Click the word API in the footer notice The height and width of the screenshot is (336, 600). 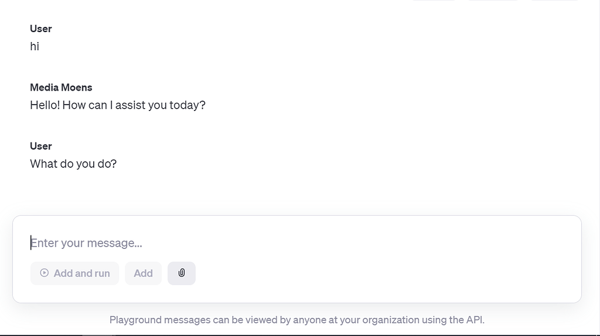point(475,320)
